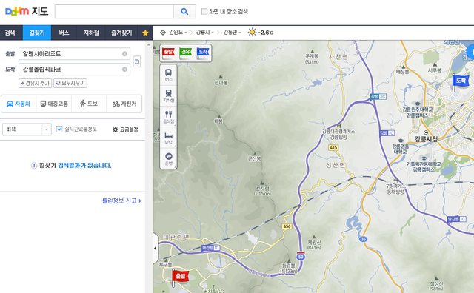Select 도보 walking route mode

89,104
